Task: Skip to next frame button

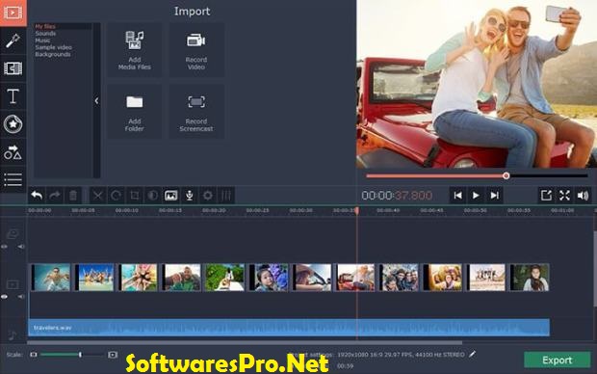Action: coord(494,196)
